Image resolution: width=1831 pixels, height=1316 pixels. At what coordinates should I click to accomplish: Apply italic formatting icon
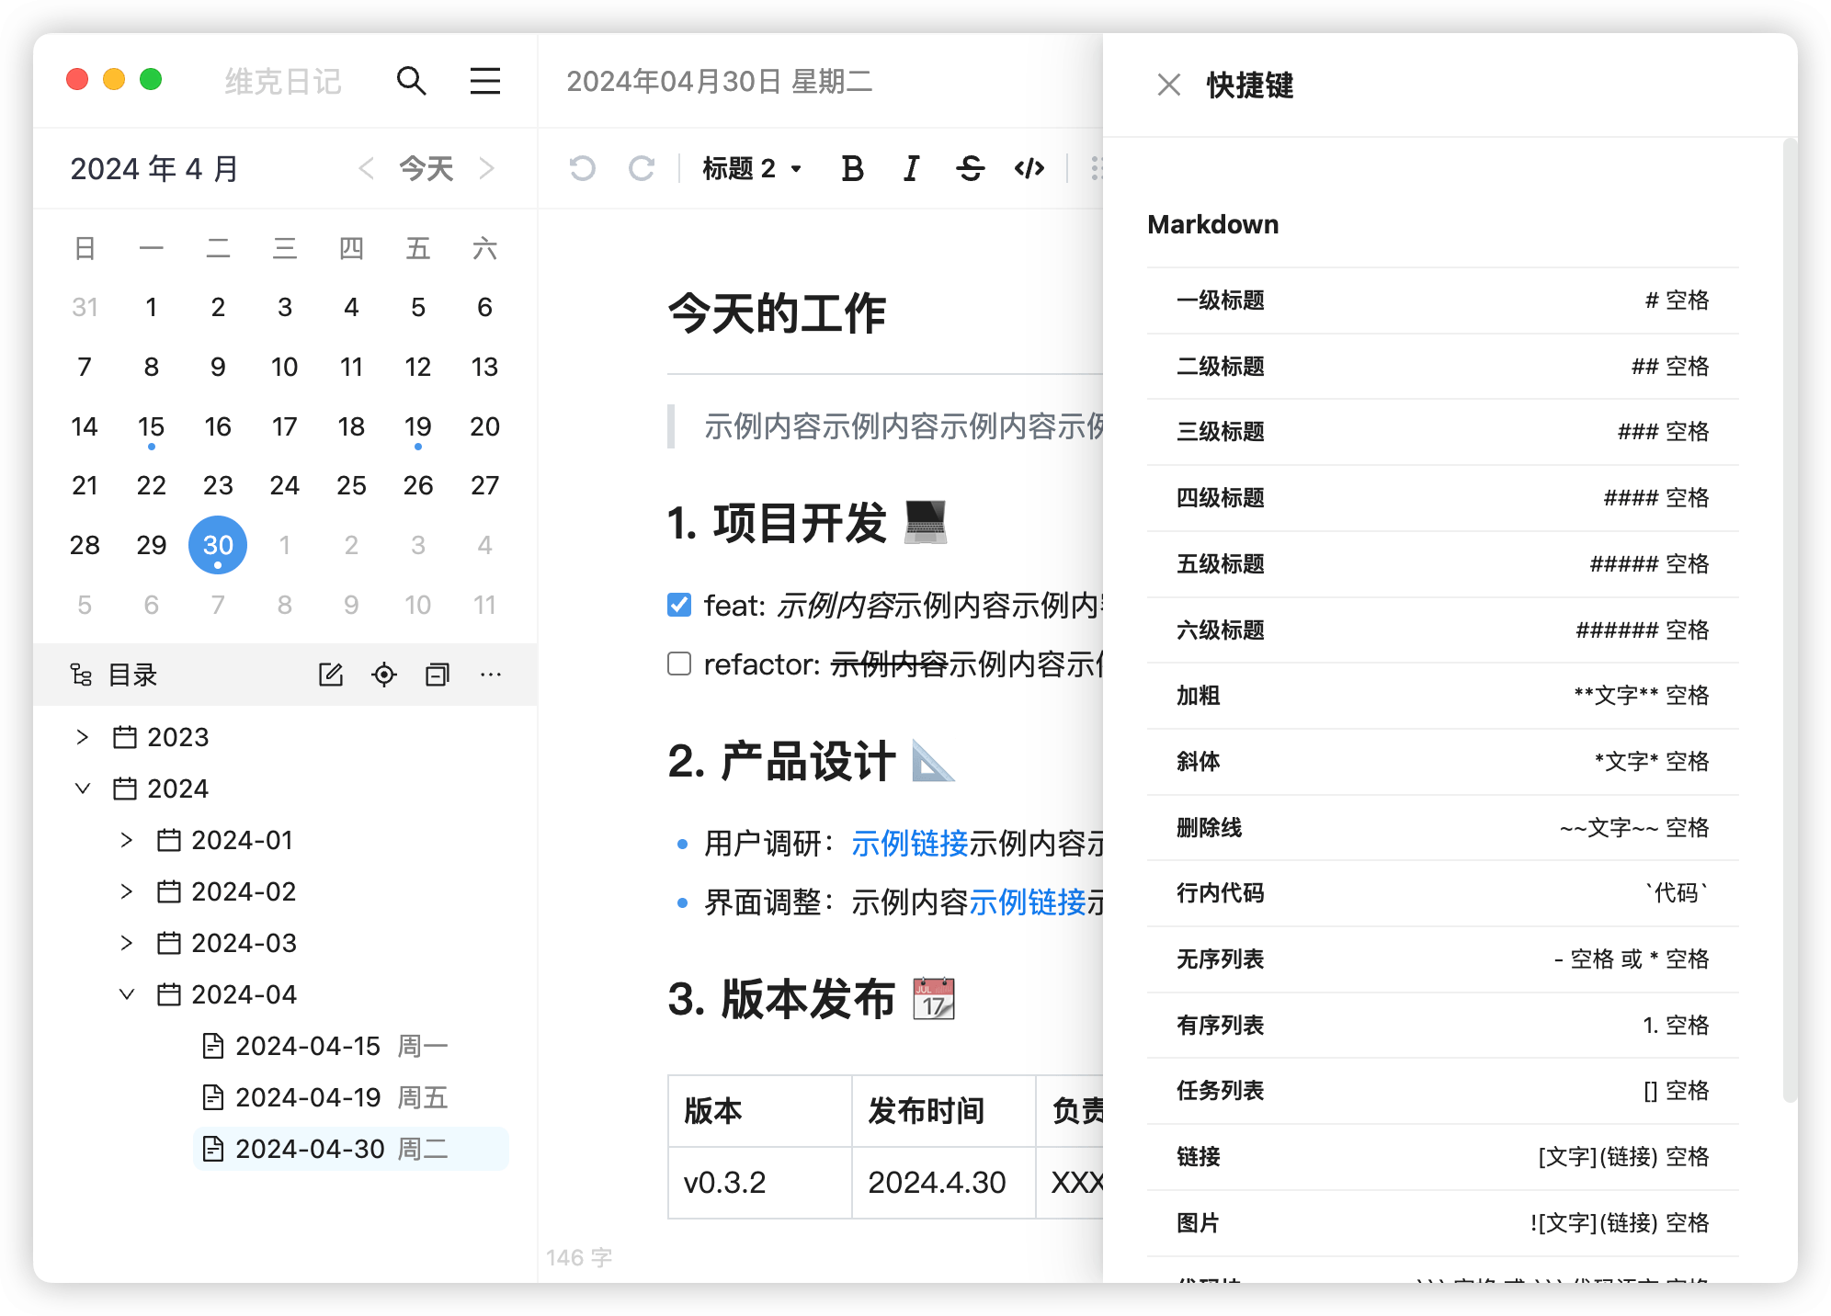(x=911, y=168)
